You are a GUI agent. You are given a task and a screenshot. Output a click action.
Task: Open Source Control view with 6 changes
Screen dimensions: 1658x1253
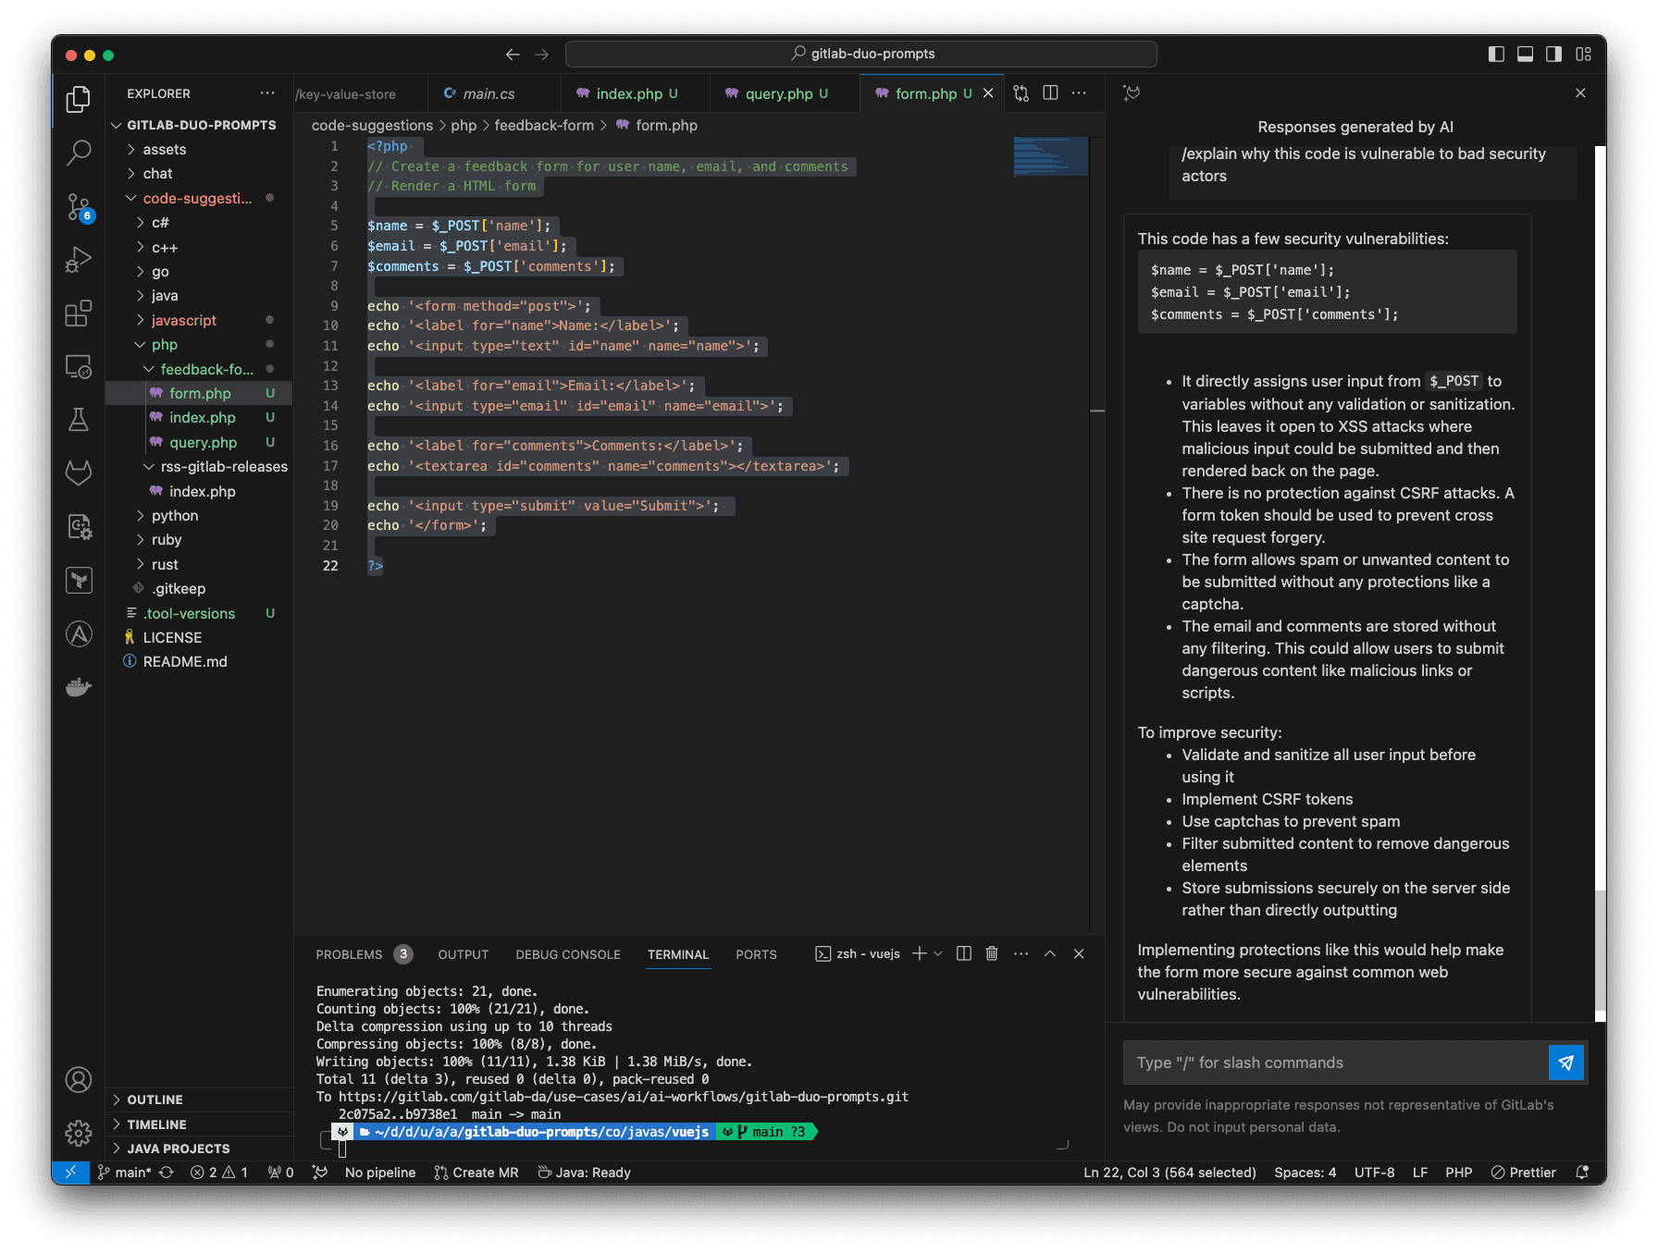point(79,207)
